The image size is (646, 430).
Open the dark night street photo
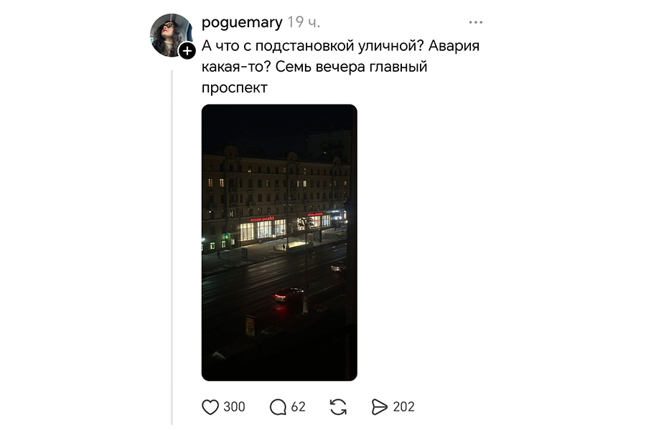click(x=279, y=242)
